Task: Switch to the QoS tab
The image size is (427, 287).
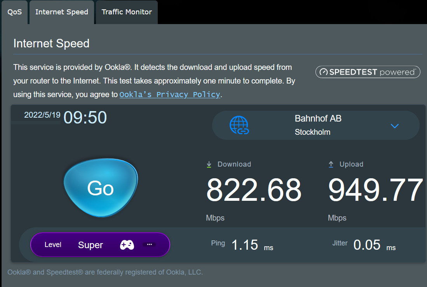Action: [15, 12]
